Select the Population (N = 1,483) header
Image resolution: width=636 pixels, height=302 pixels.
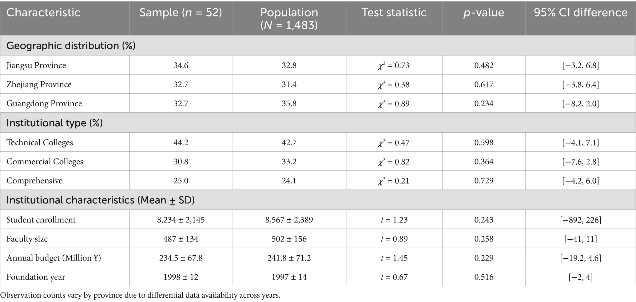coord(289,18)
